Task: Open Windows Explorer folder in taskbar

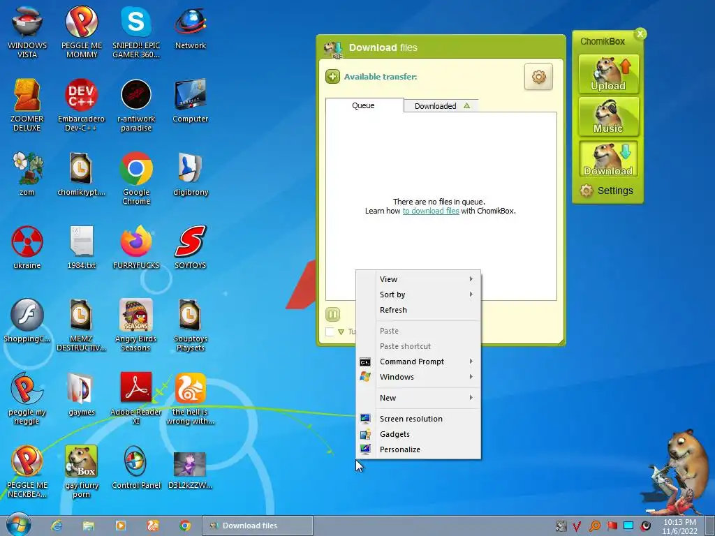Action: coord(89,526)
